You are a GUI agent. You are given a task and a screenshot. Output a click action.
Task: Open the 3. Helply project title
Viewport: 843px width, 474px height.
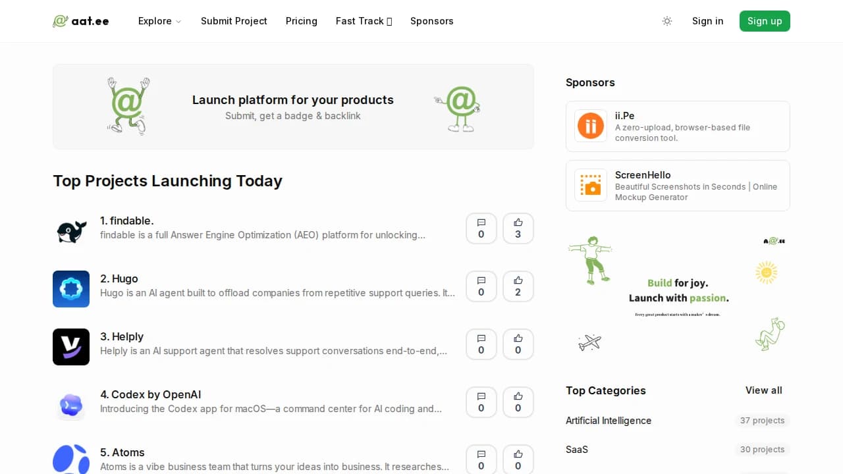pyautogui.click(x=122, y=336)
